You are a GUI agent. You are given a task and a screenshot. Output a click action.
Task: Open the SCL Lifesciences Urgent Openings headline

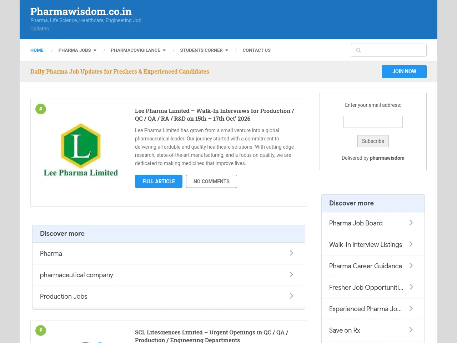211,336
